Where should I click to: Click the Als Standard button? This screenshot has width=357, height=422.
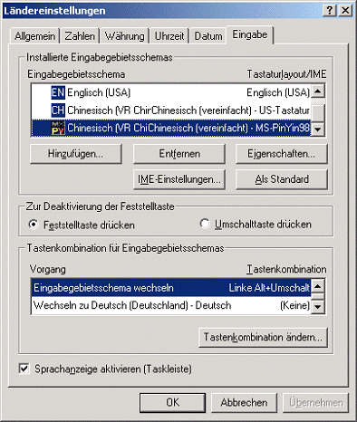pos(282,179)
